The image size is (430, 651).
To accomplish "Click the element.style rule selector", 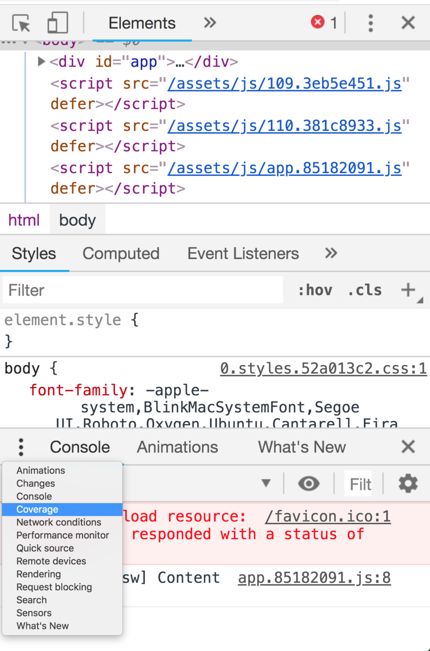I will (x=63, y=320).
